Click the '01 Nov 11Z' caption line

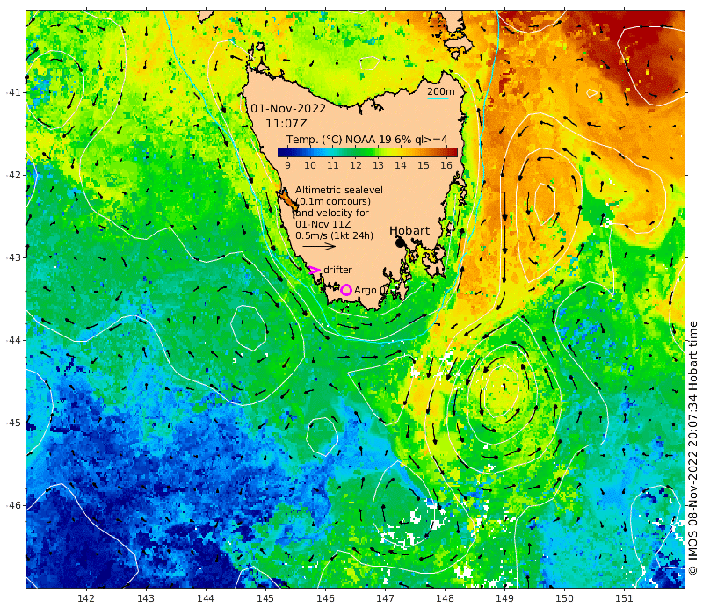[323, 224]
